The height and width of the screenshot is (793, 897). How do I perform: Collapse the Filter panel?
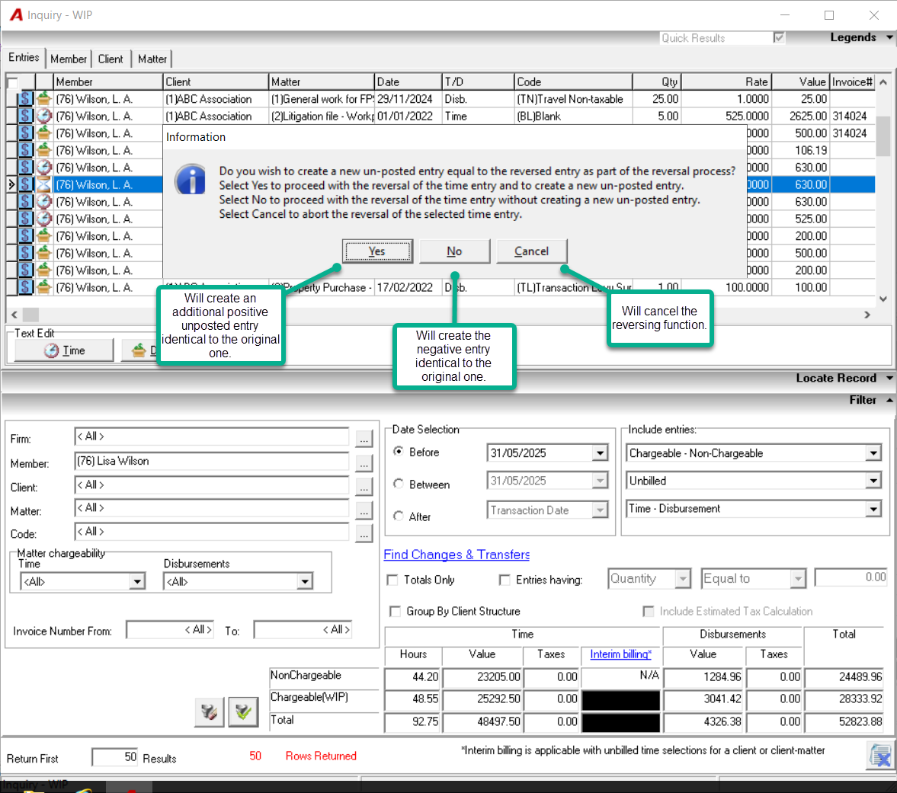[x=889, y=400]
